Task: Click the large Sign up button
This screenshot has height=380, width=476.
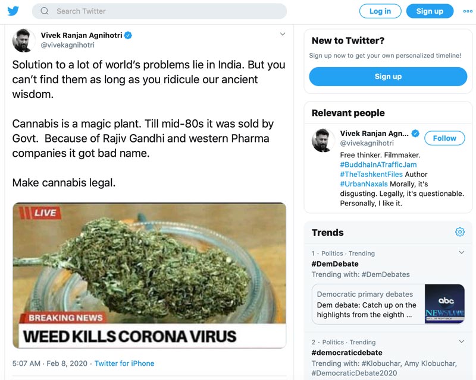Action: [388, 76]
